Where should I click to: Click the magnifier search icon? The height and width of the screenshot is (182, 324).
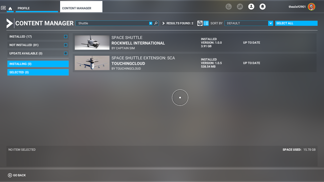[x=156, y=23]
